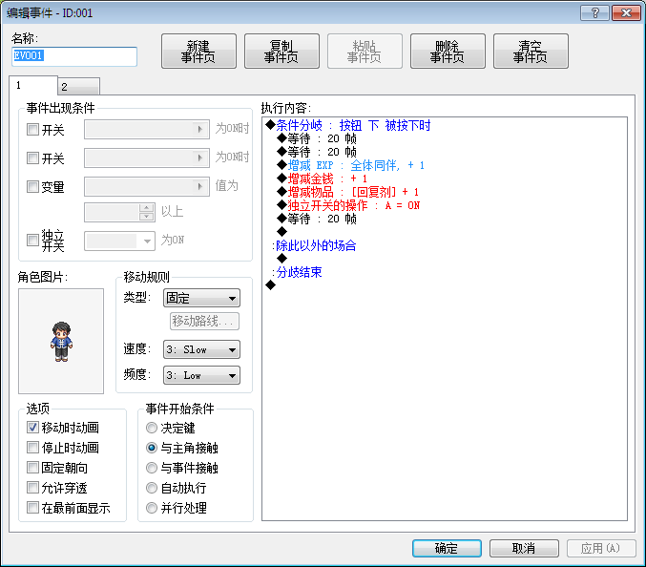This screenshot has width=646, height=567.
Task: Click the 名称 input field with EV001
Action: 74,56
